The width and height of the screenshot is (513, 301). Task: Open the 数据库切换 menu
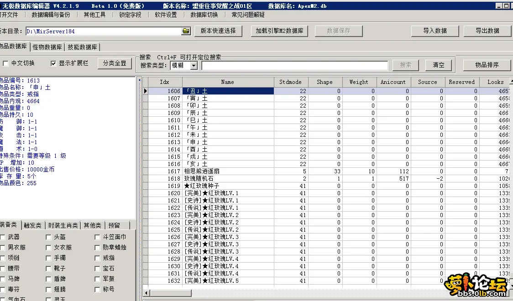[204, 15]
